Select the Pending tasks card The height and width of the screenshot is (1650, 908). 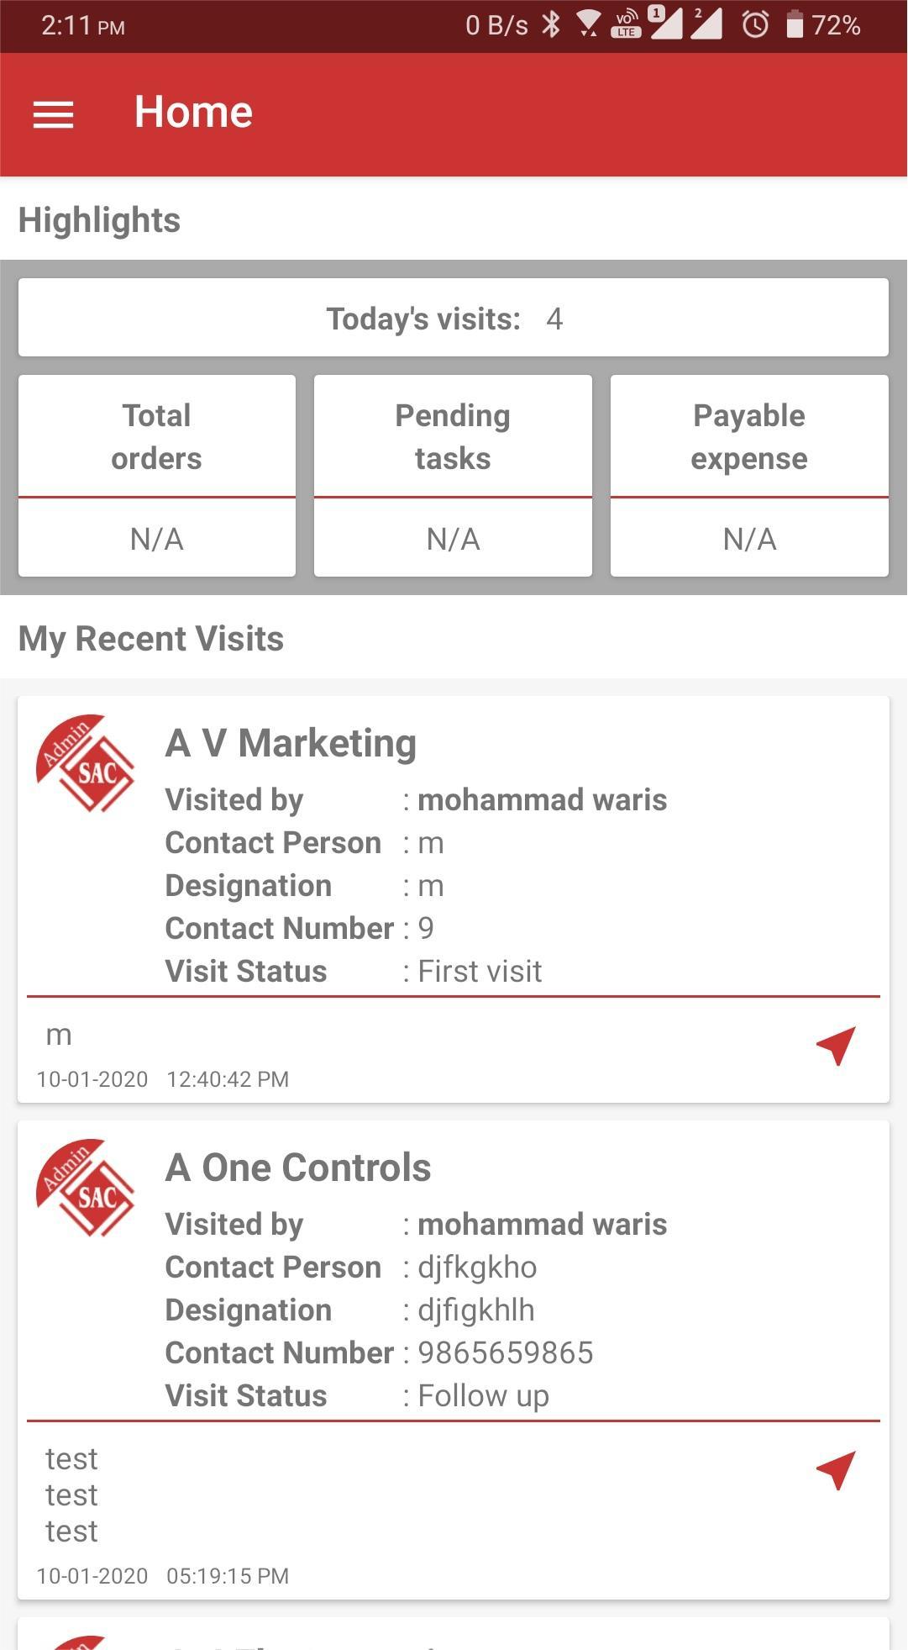tap(453, 476)
